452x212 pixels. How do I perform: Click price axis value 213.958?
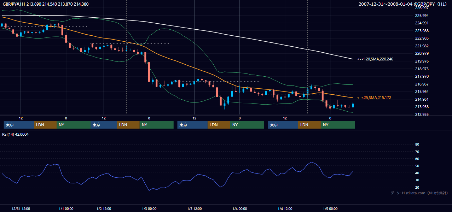click(422, 107)
